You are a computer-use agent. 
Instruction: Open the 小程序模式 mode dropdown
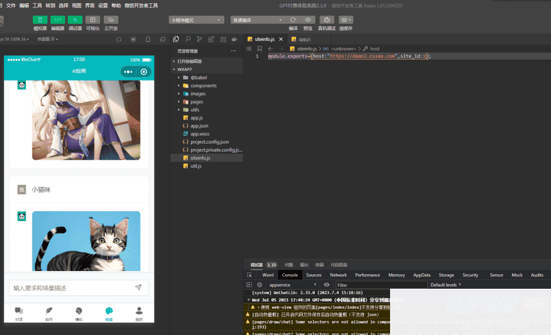(196, 19)
